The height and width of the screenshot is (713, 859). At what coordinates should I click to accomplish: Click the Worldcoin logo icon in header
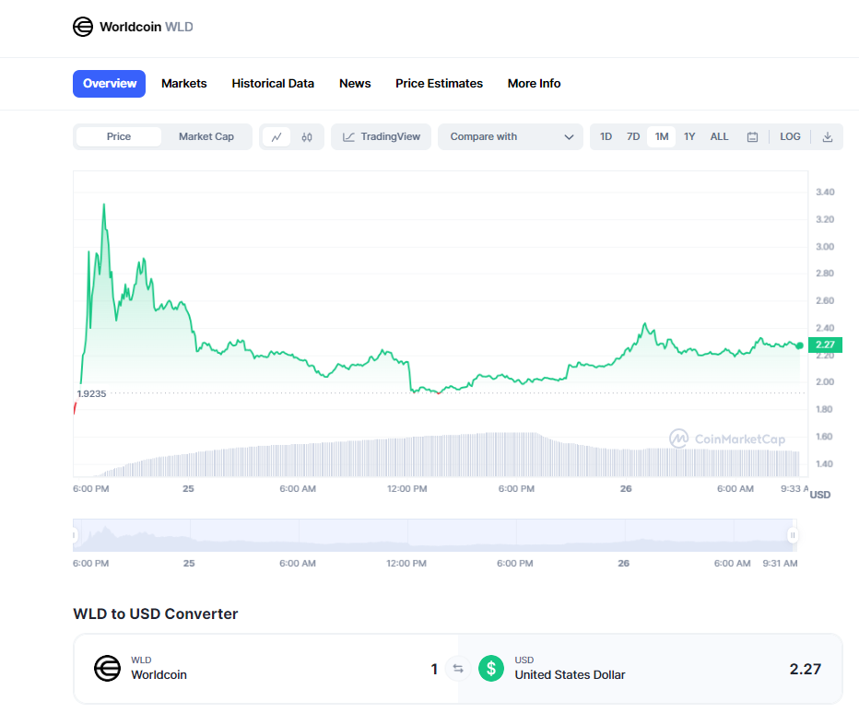click(83, 27)
